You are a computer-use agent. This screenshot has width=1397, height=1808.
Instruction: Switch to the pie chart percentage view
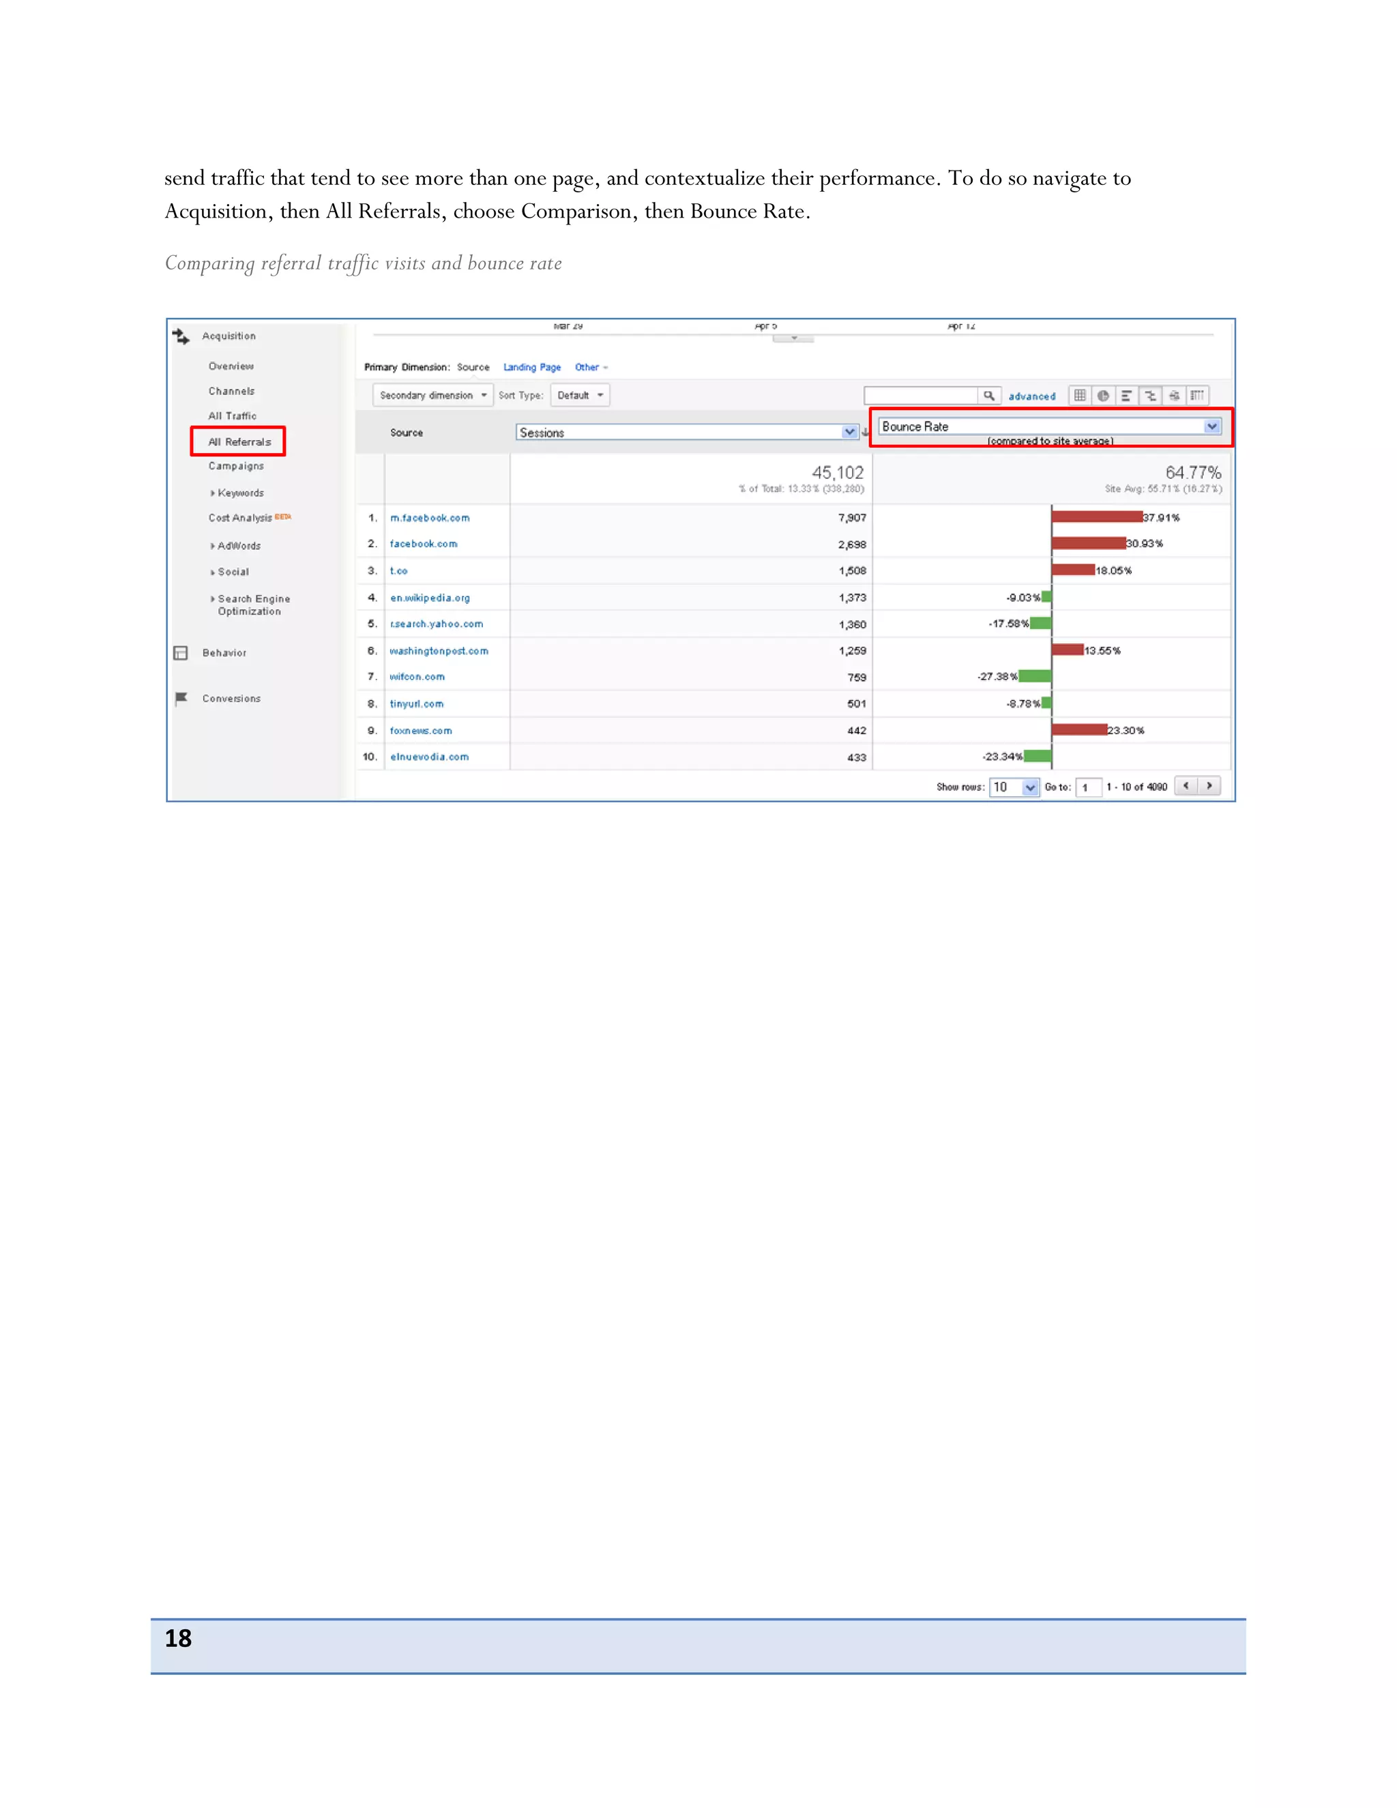click(x=1103, y=396)
